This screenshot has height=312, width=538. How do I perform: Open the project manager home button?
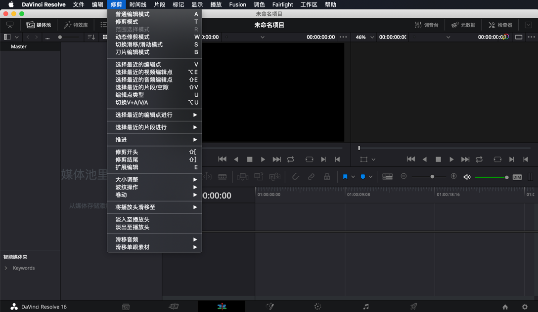point(504,306)
